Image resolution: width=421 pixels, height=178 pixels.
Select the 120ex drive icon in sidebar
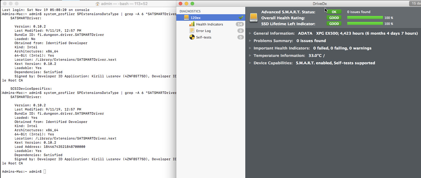(186, 18)
